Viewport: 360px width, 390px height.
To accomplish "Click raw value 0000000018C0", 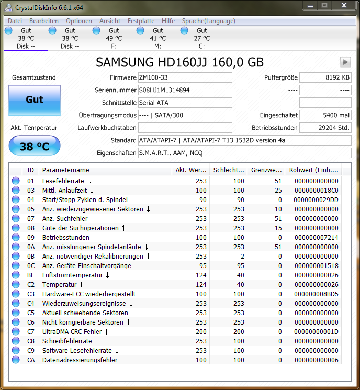I will click(316, 190).
